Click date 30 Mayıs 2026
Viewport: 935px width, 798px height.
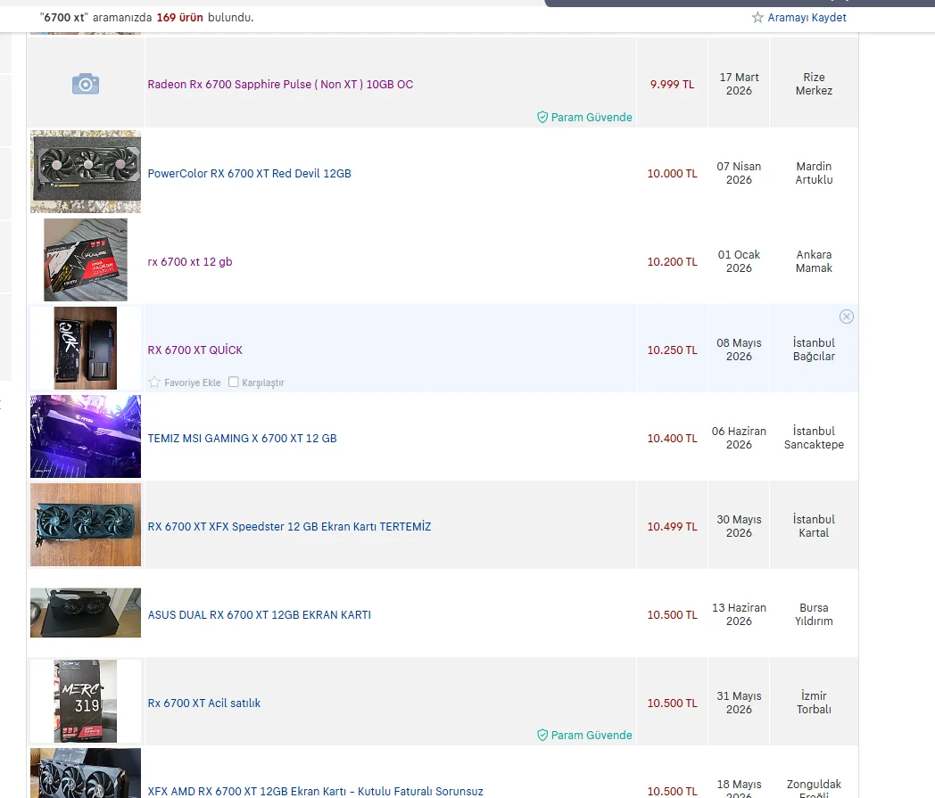tap(739, 526)
